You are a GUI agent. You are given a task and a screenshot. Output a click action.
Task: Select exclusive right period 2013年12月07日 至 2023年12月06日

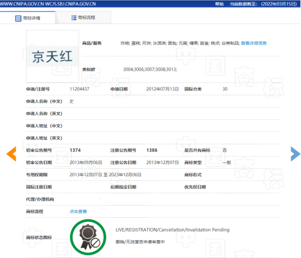click(105, 174)
